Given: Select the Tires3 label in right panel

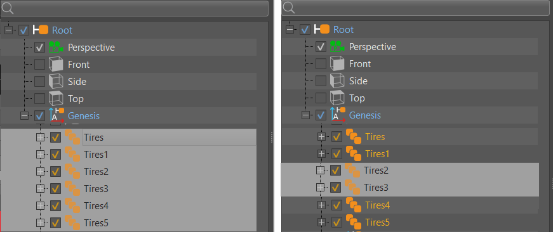Looking at the screenshot, I should point(376,188).
